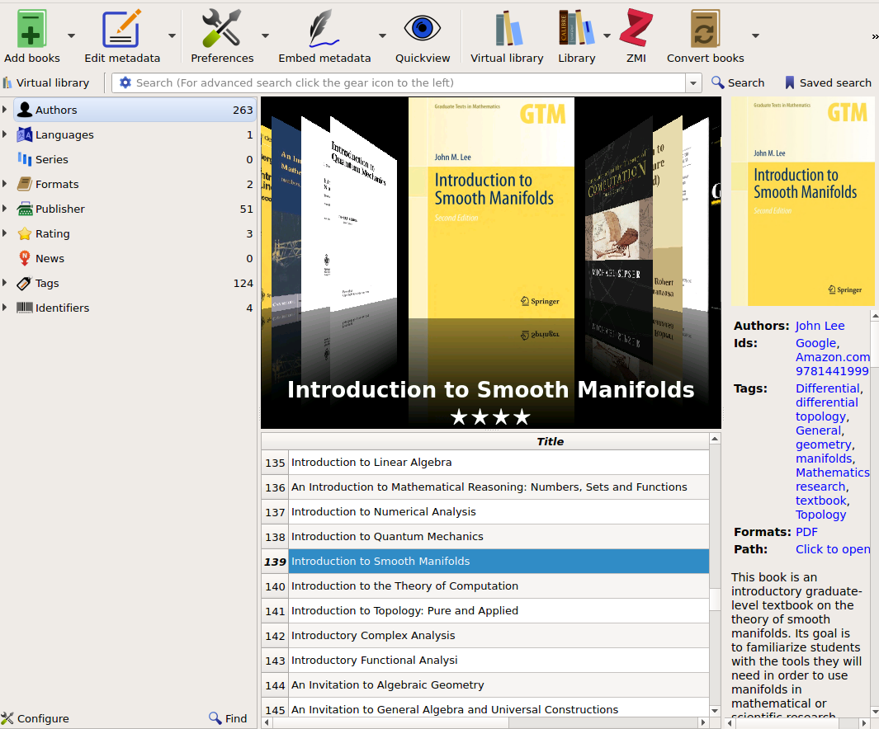Open Embed metadata dropdown arrow

pyautogui.click(x=382, y=35)
